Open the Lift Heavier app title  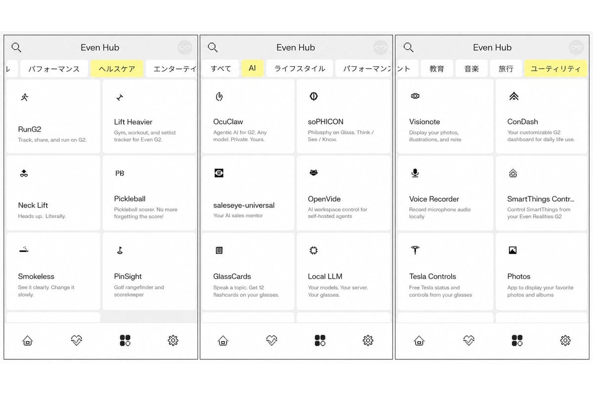point(133,122)
